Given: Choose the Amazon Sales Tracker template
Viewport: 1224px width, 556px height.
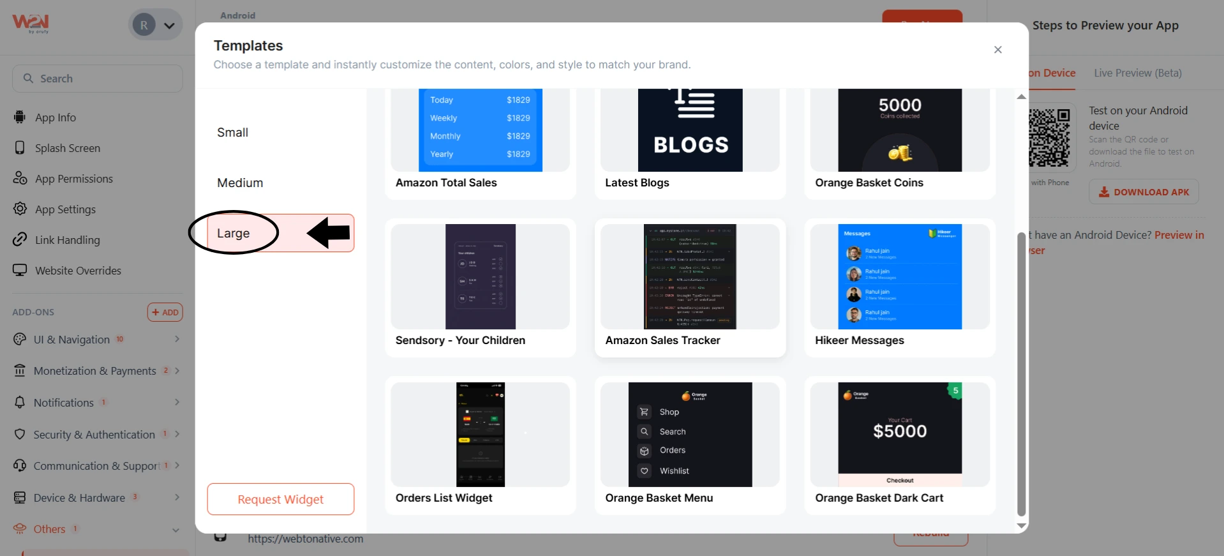Looking at the screenshot, I should pyautogui.click(x=690, y=288).
